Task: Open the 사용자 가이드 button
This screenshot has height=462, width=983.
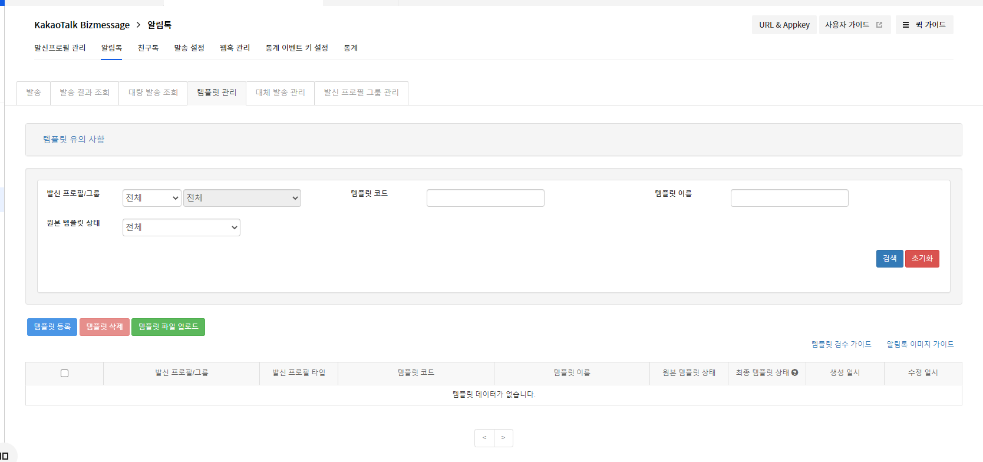Action: pos(854,25)
